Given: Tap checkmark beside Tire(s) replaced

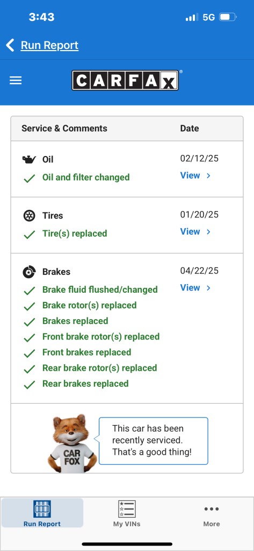Looking at the screenshot, I should (x=29, y=235).
